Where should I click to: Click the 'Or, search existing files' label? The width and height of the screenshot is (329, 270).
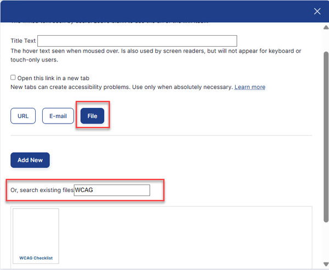click(42, 190)
